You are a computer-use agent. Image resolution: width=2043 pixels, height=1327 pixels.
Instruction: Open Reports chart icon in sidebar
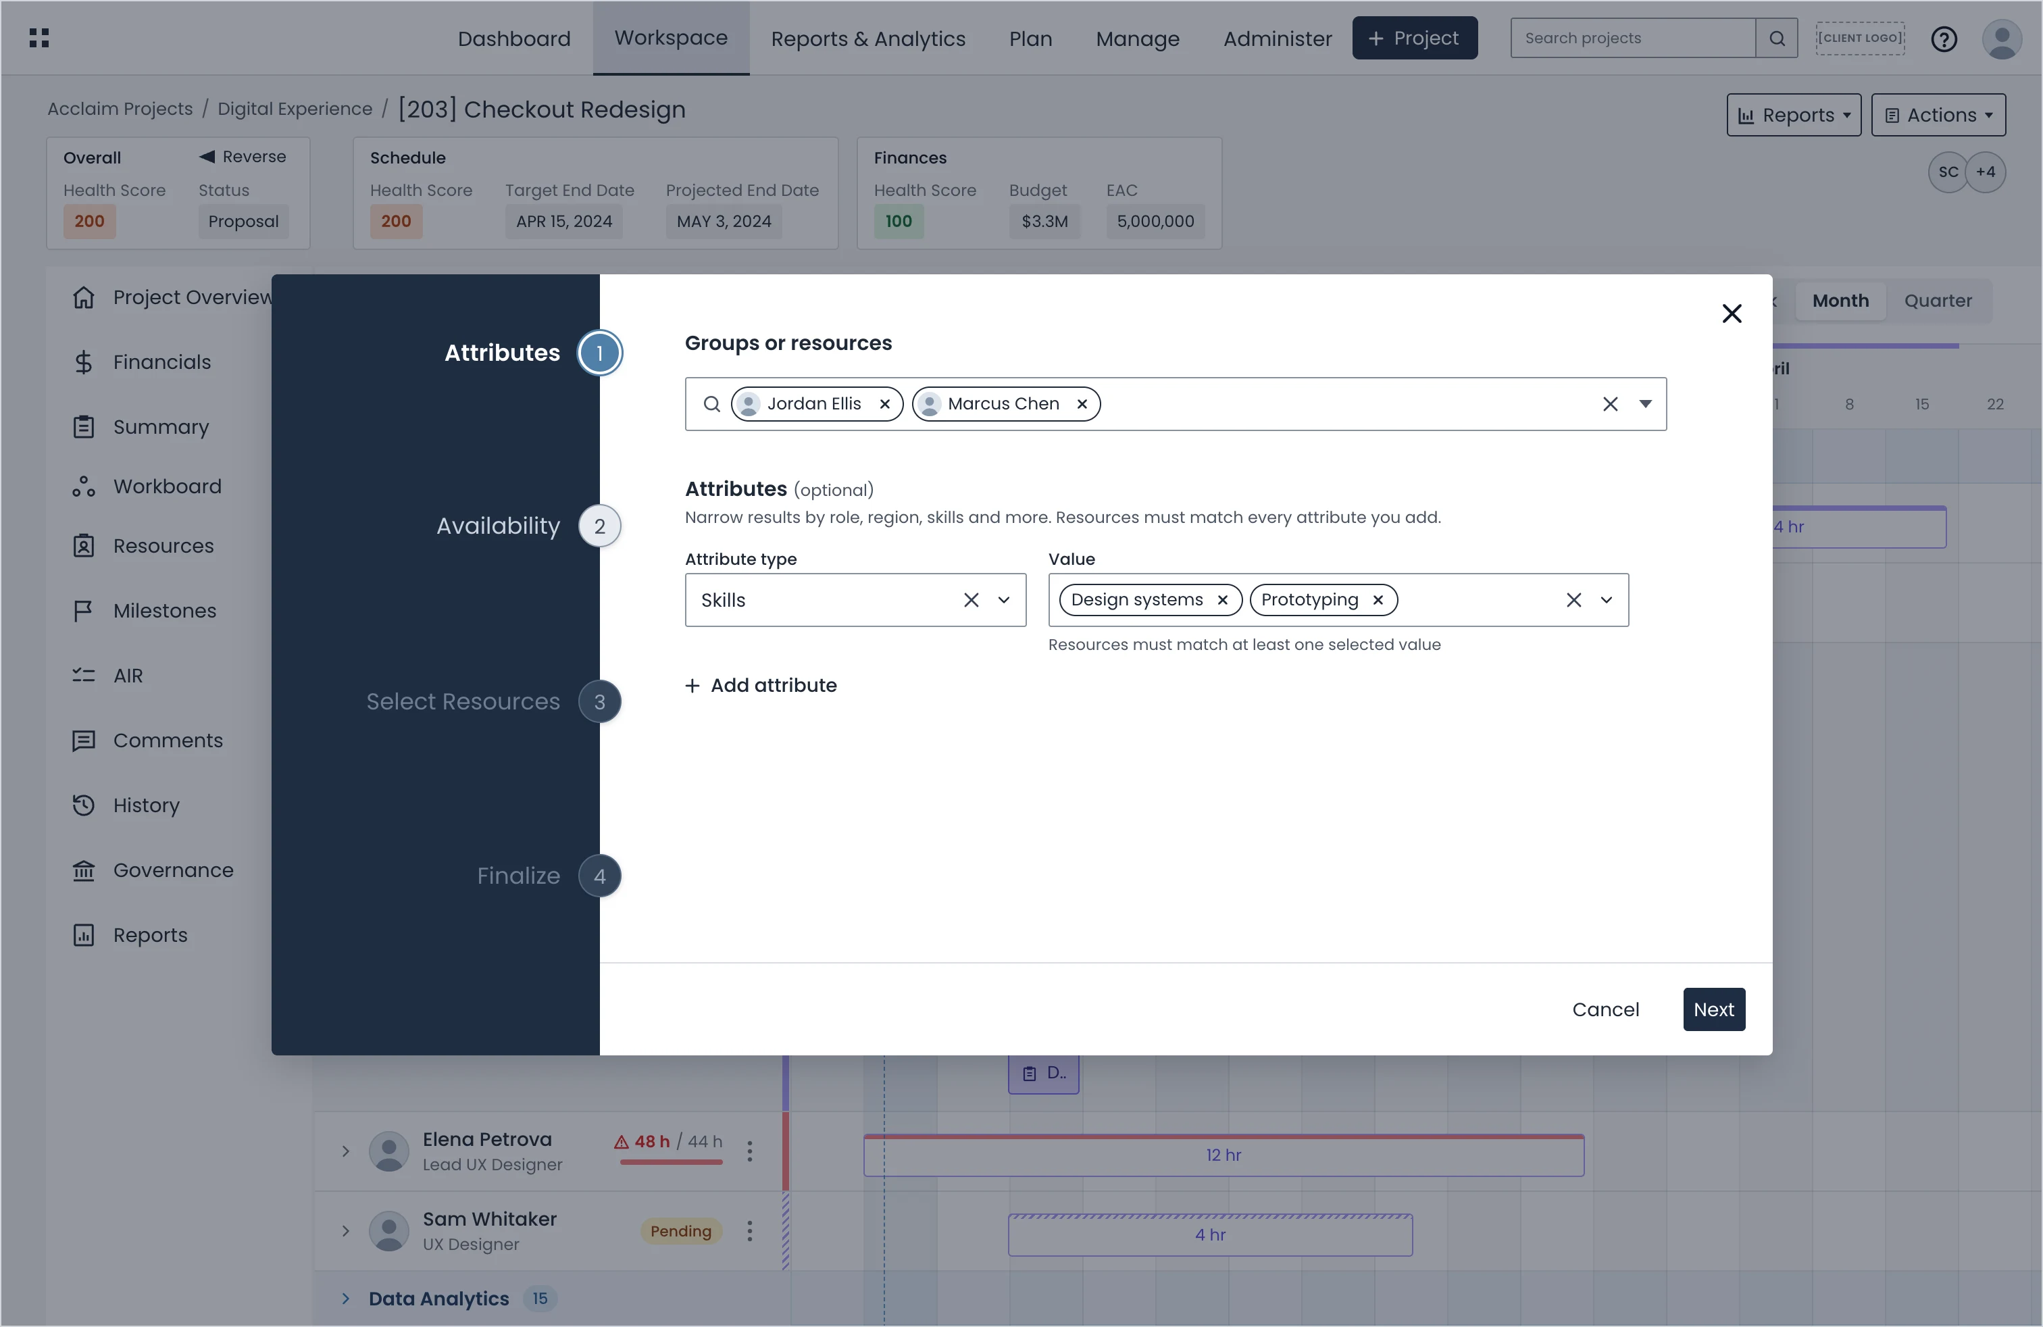pyautogui.click(x=83, y=934)
